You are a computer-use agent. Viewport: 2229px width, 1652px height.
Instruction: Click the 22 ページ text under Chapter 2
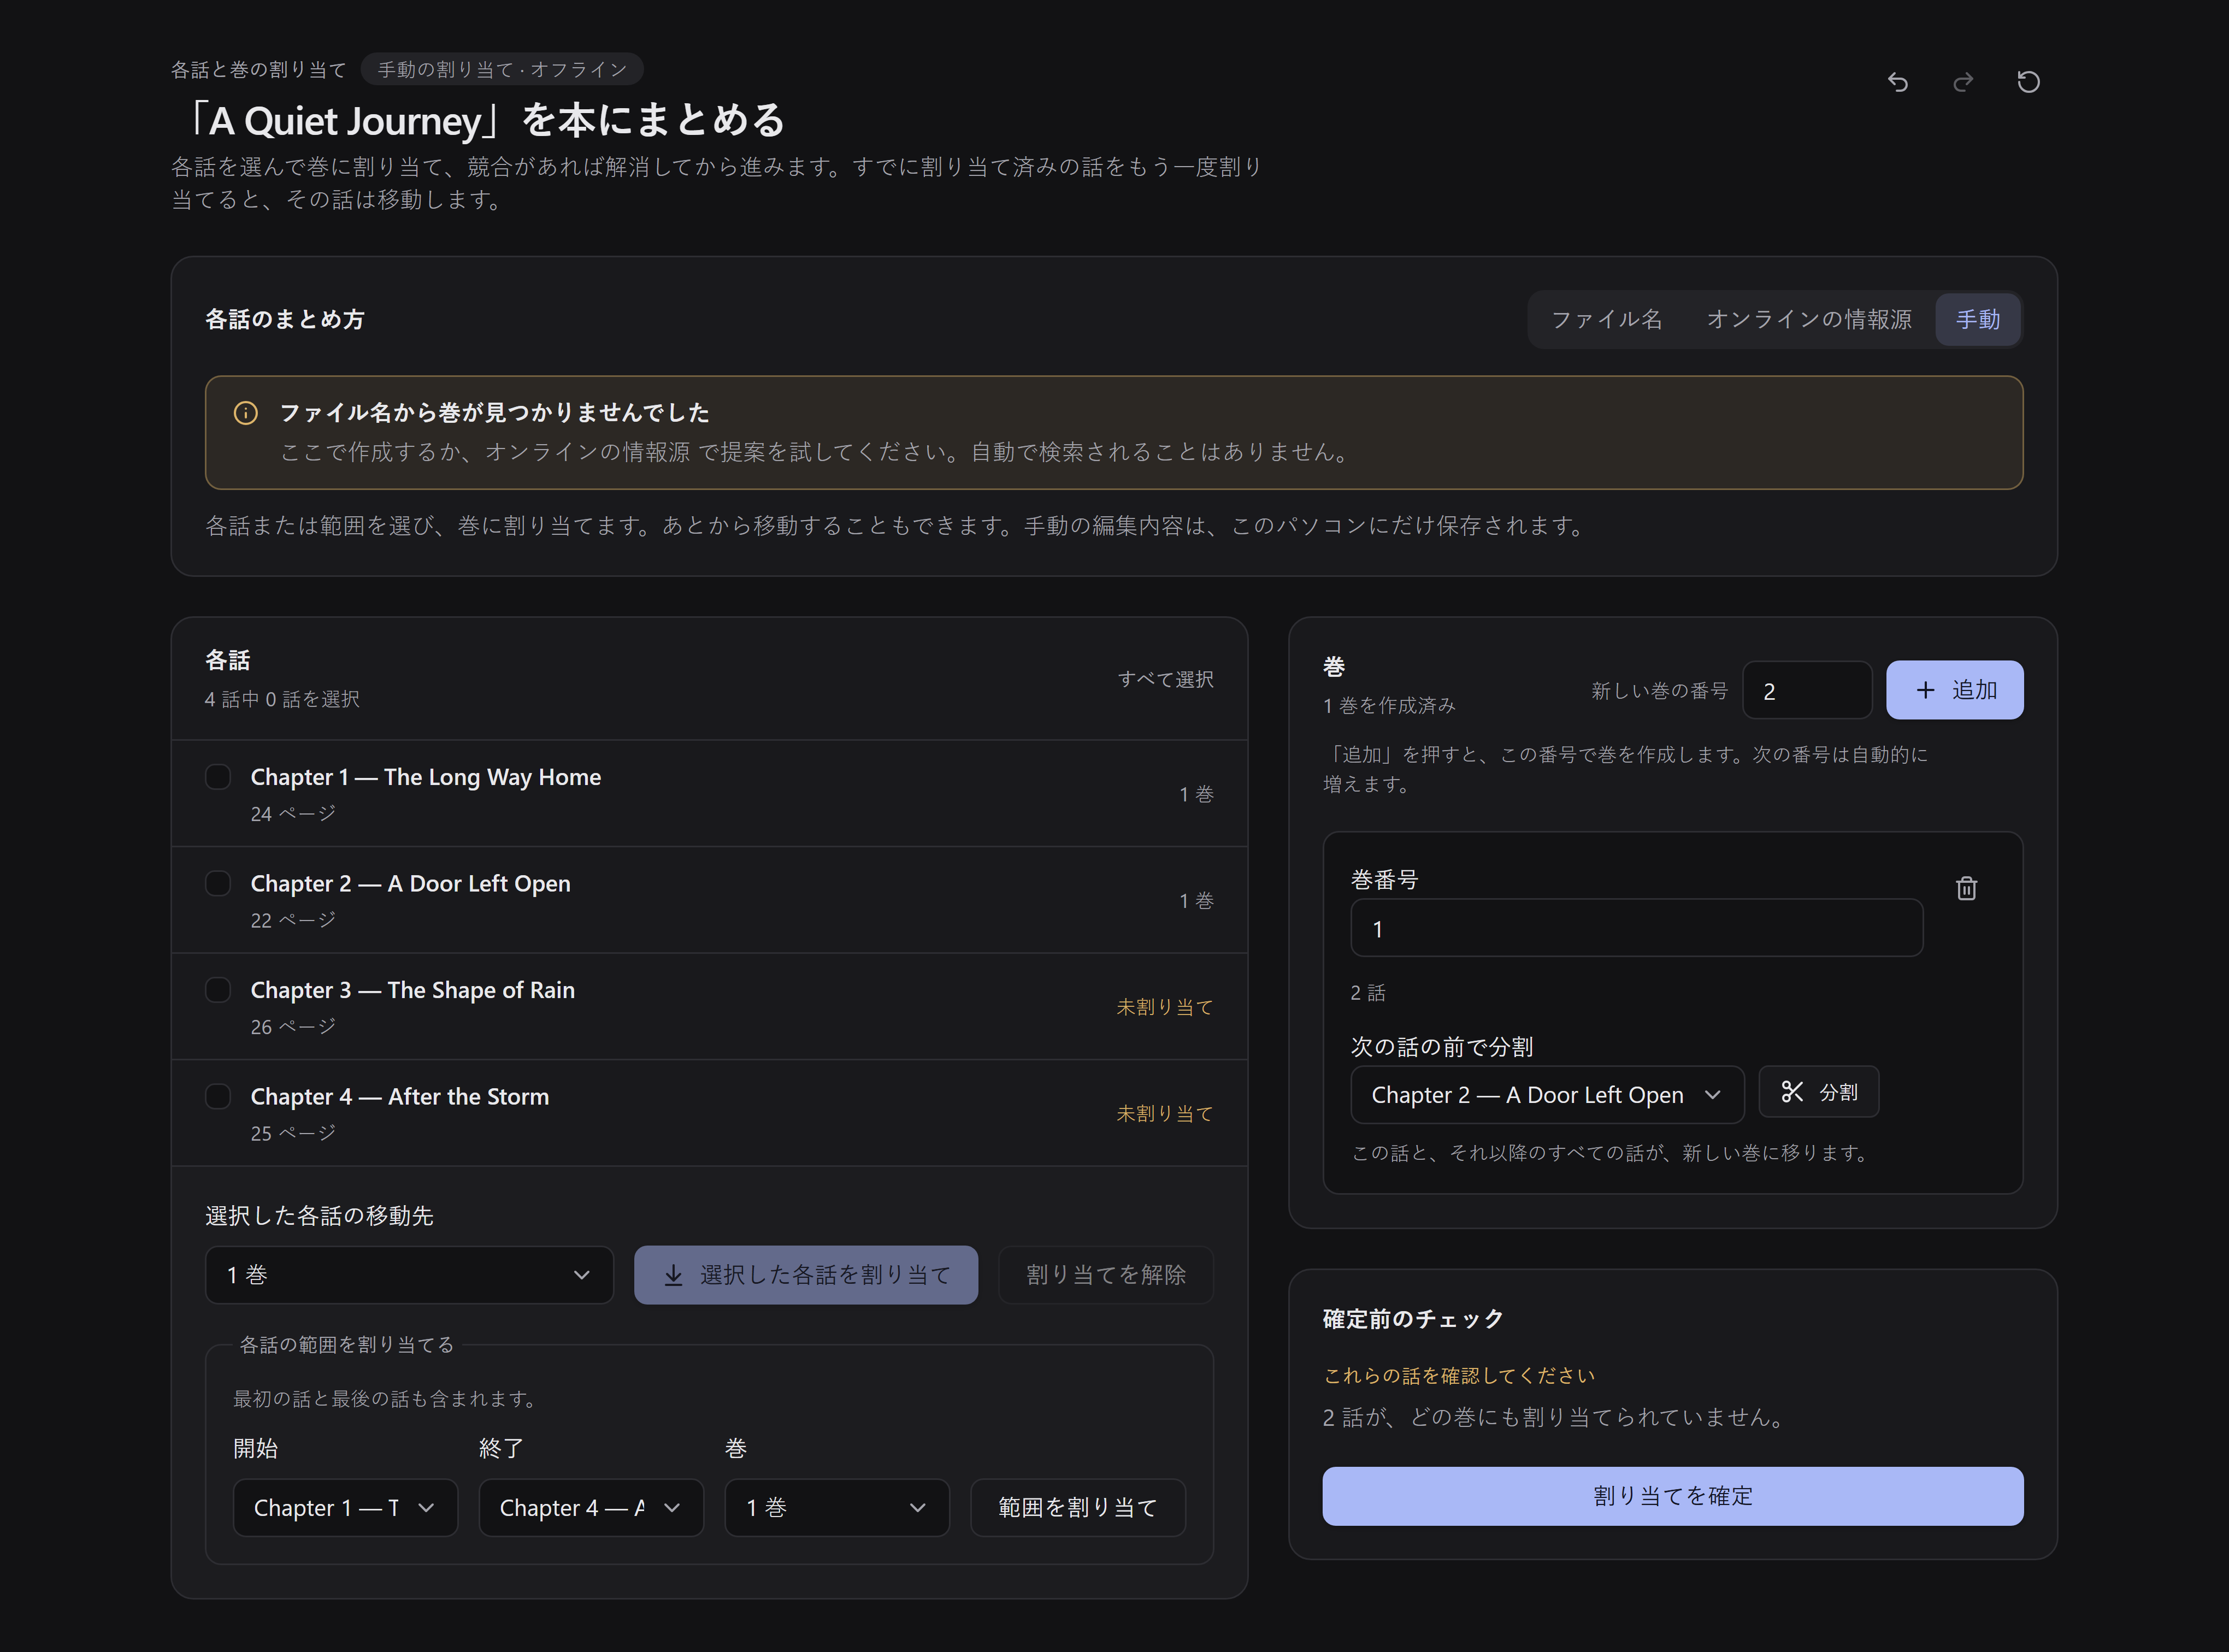click(x=293, y=920)
